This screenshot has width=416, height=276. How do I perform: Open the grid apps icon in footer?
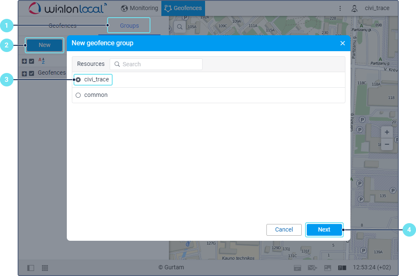45,268
